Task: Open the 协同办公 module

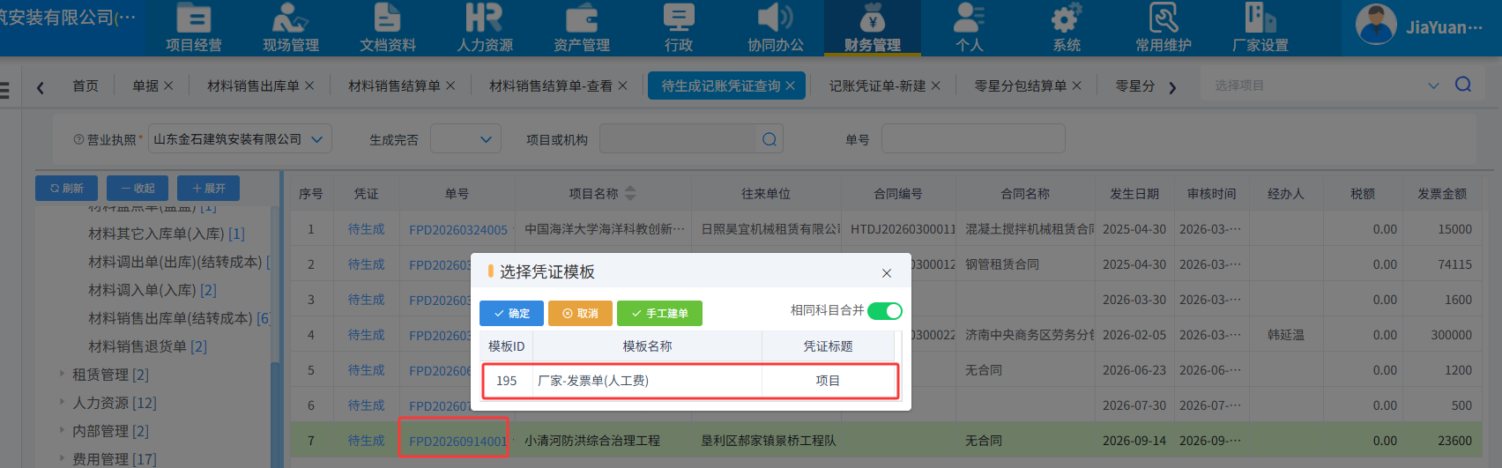Action: (776, 28)
